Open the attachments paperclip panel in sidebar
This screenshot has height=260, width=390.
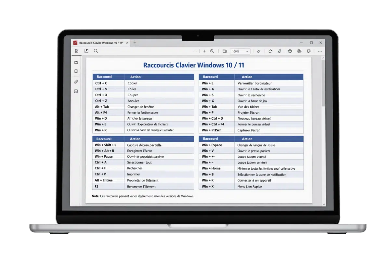pos(76,82)
